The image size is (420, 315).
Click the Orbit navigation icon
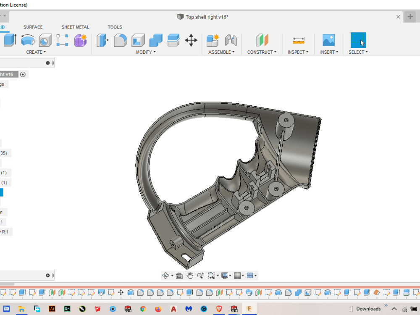[x=166, y=276]
